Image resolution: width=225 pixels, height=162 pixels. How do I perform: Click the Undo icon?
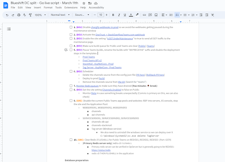pos(7,15)
